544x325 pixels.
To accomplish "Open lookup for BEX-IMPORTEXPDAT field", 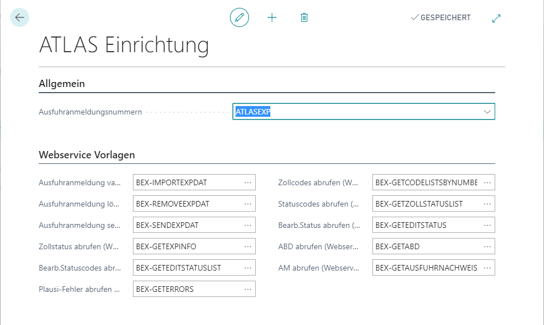I will [248, 182].
